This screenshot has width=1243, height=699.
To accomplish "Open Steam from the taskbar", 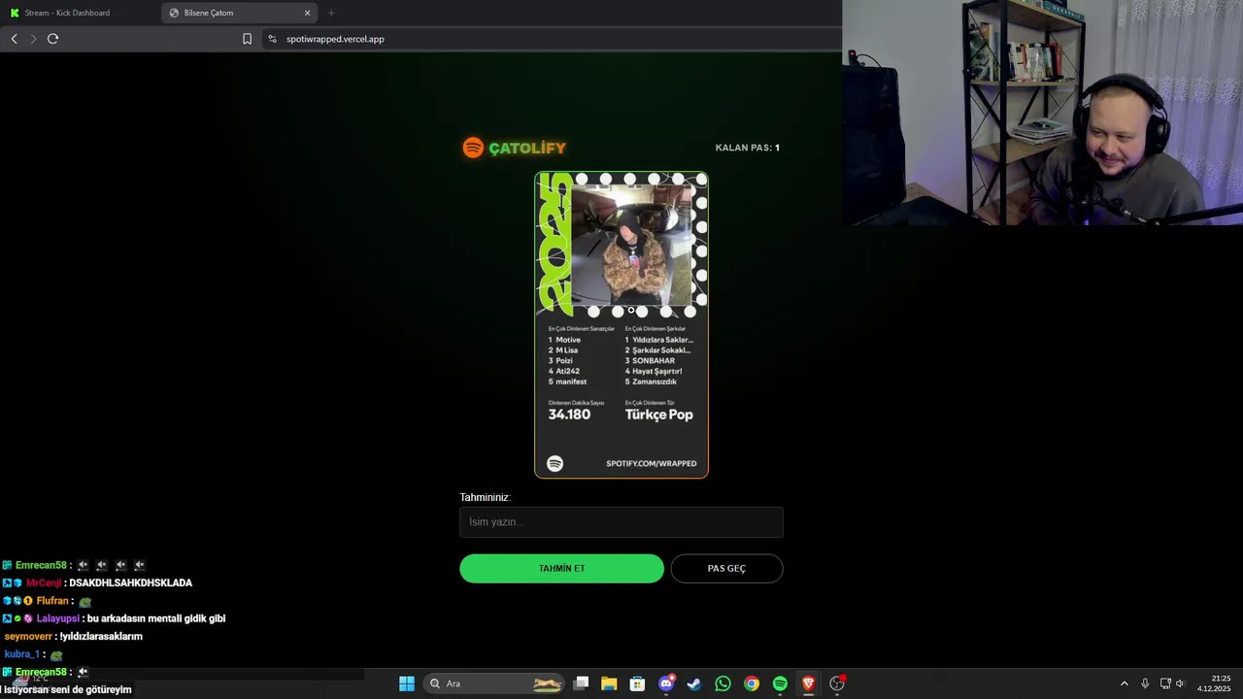I will coord(694,683).
